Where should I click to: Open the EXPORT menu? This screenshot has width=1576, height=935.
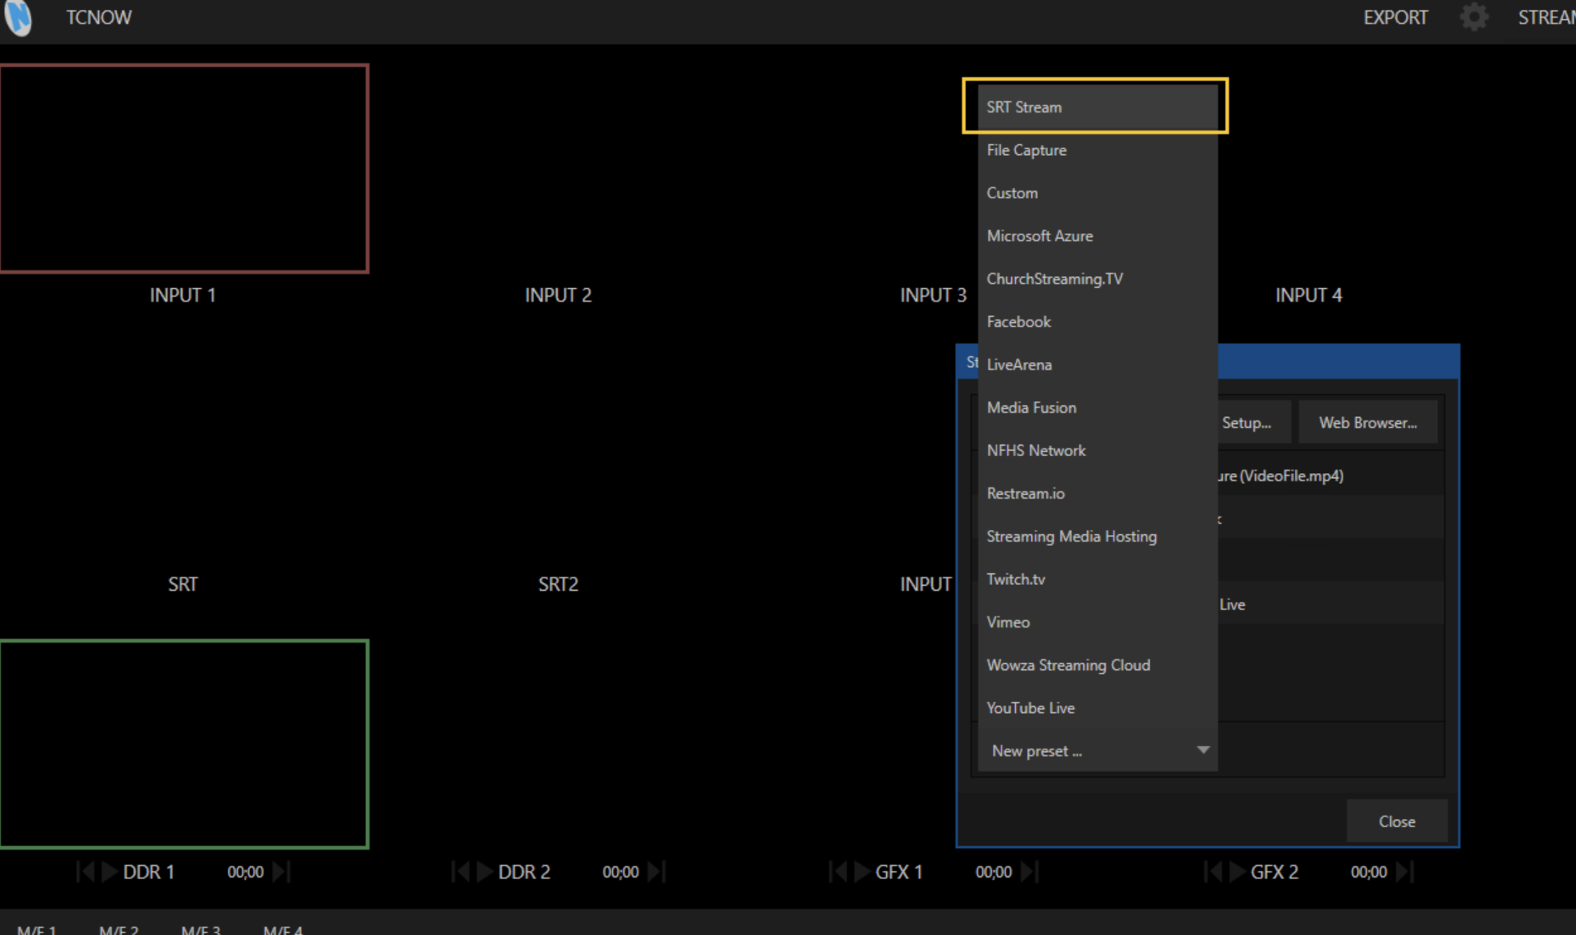coord(1395,17)
